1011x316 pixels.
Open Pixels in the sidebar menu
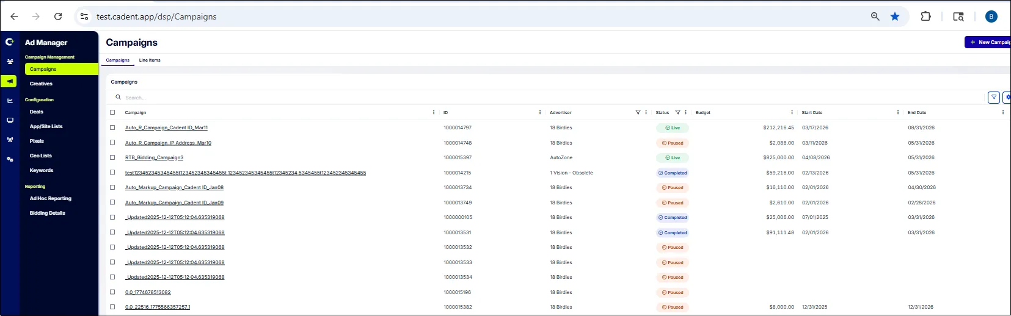point(37,141)
